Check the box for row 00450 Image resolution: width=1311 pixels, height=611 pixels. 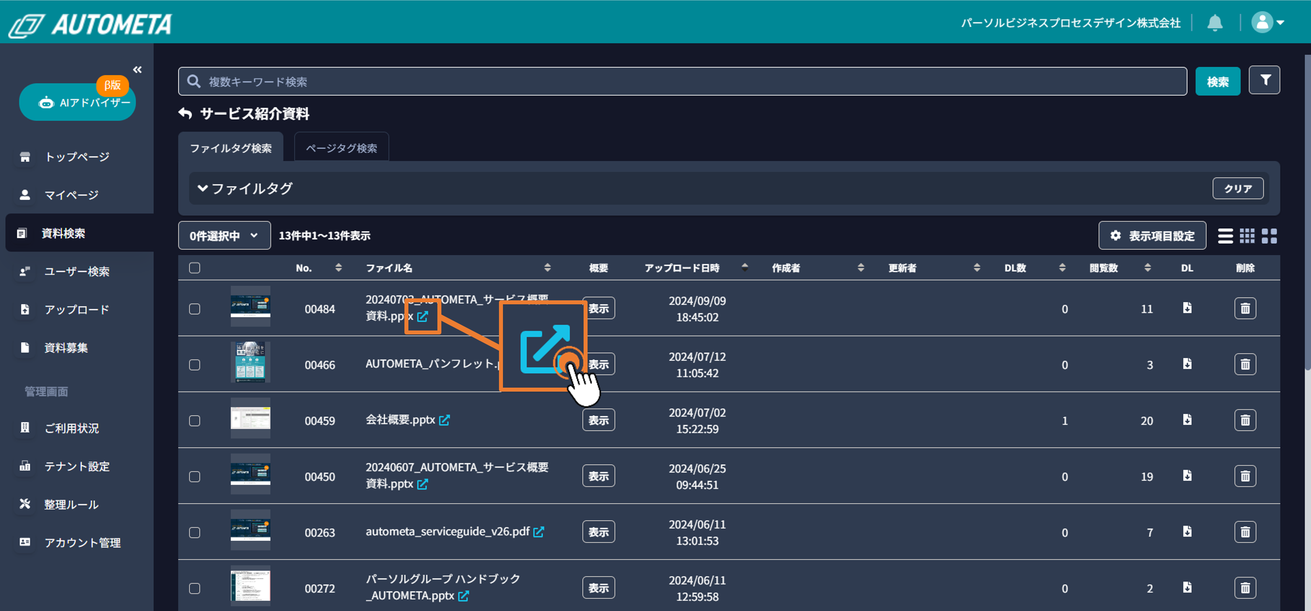click(194, 477)
